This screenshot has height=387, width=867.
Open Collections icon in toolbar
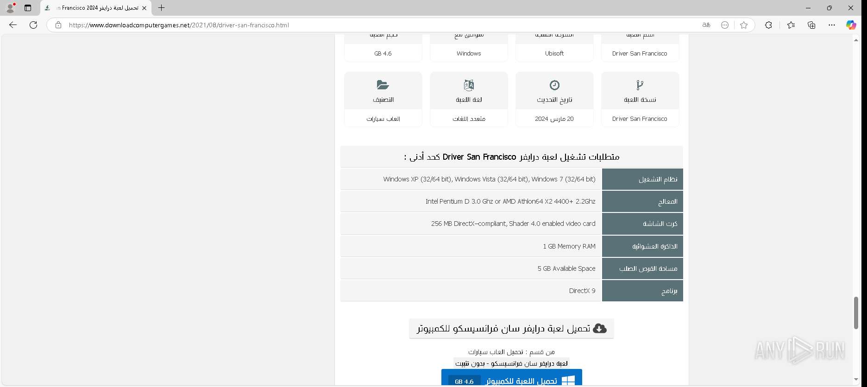pyautogui.click(x=811, y=25)
